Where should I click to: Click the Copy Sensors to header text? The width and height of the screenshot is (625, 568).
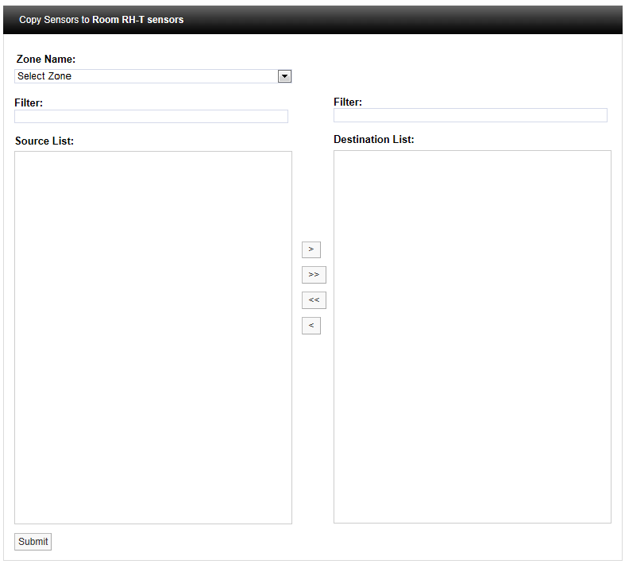point(54,20)
